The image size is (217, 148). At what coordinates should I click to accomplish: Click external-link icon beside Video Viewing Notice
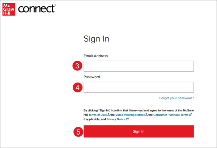[145, 115]
